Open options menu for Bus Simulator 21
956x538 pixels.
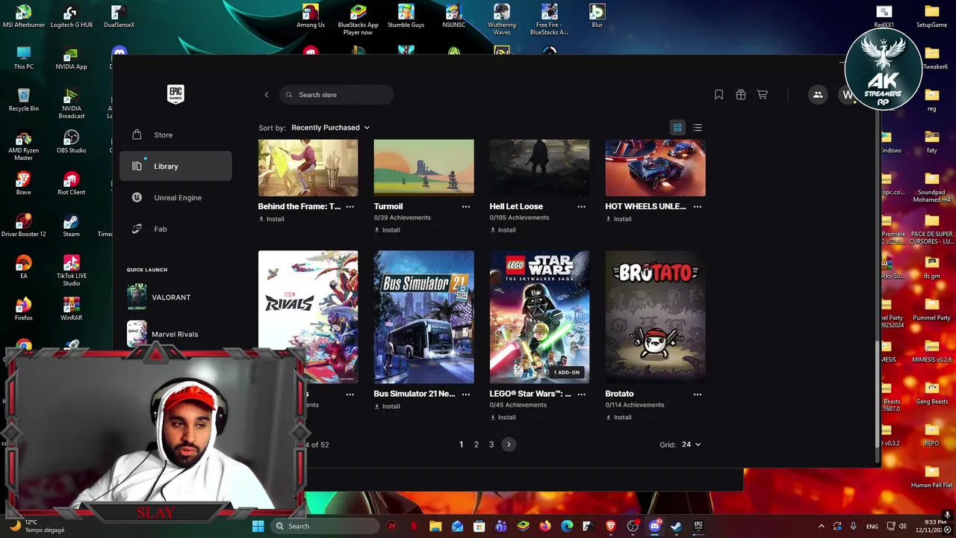[x=466, y=394]
